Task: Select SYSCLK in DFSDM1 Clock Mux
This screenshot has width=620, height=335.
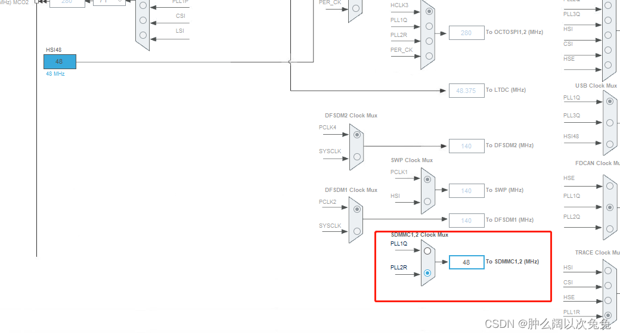Action: [x=357, y=231]
